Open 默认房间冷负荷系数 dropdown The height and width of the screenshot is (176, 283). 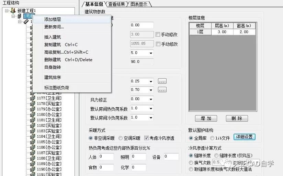151,118
